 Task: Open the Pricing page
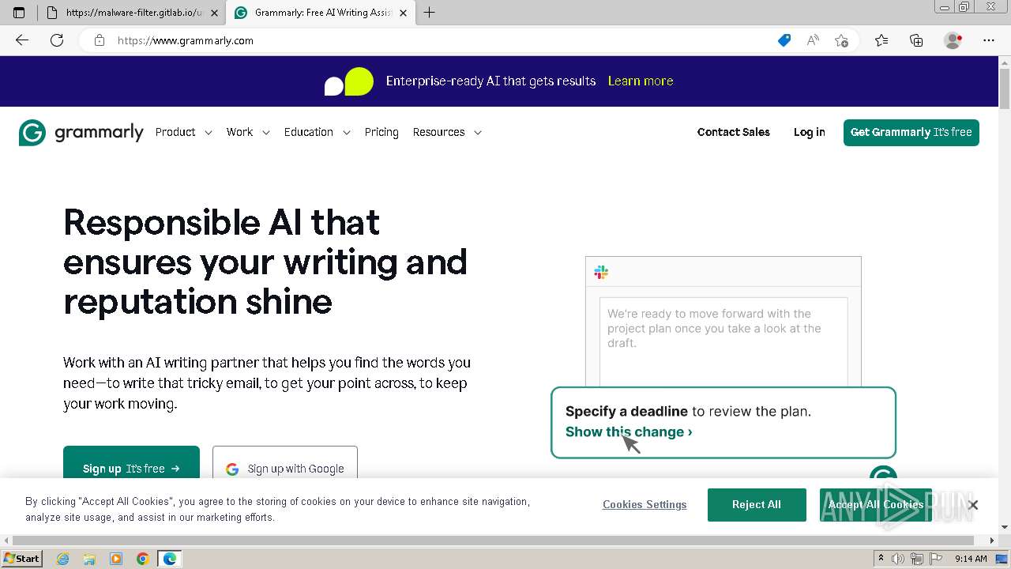pos(381,133)
